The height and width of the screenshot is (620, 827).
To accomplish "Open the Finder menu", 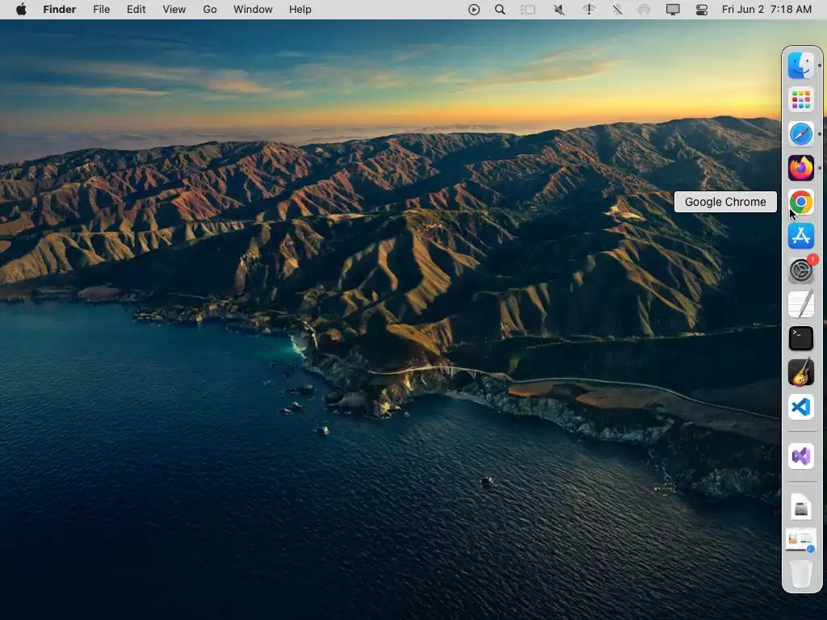I will point(60,10).
